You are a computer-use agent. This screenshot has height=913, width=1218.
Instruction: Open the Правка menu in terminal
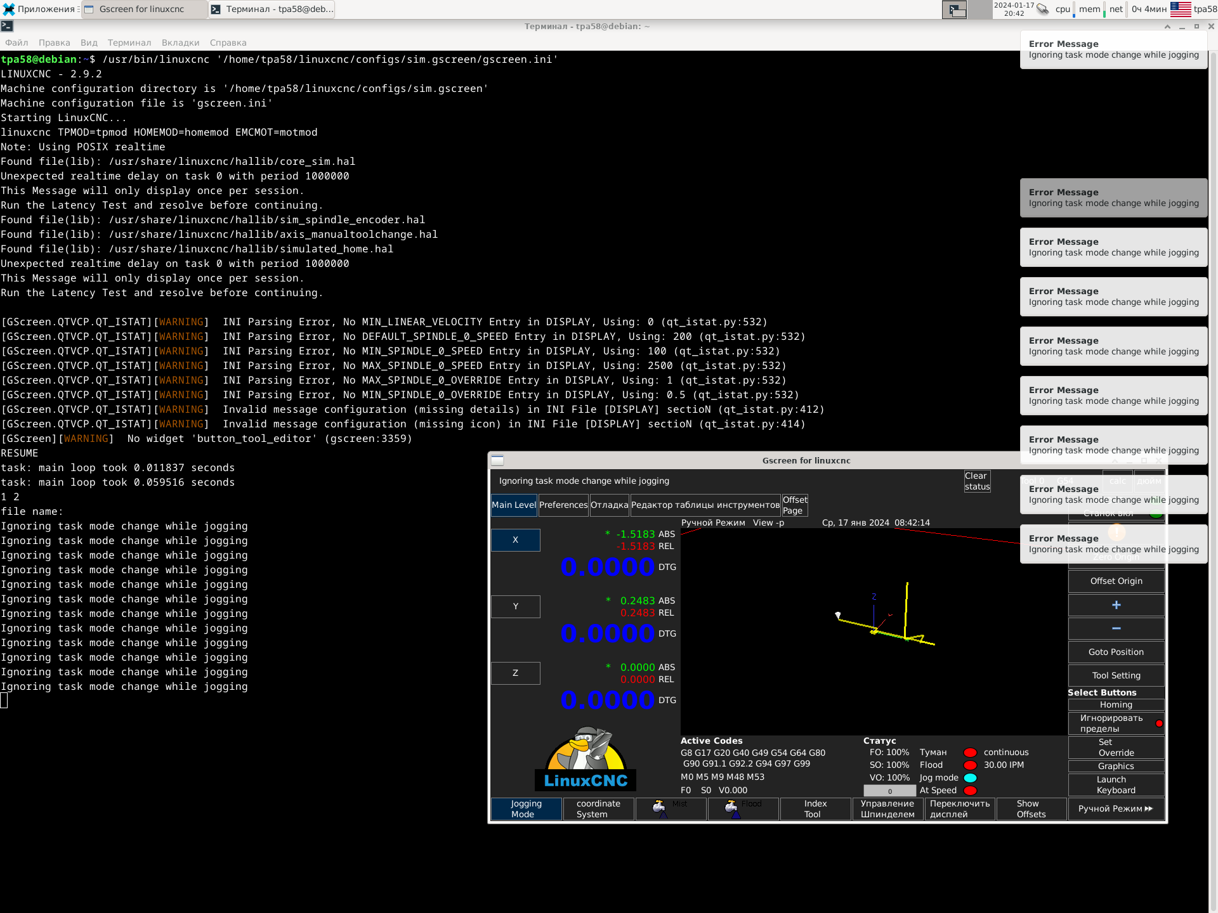pyautogui.click(x=54, y=42)
